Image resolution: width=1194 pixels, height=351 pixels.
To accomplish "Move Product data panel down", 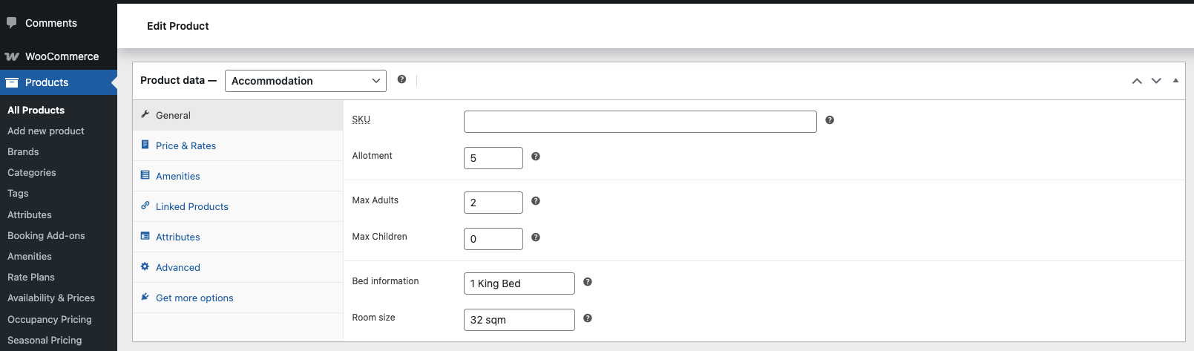I will click(x=1156, y=81).
